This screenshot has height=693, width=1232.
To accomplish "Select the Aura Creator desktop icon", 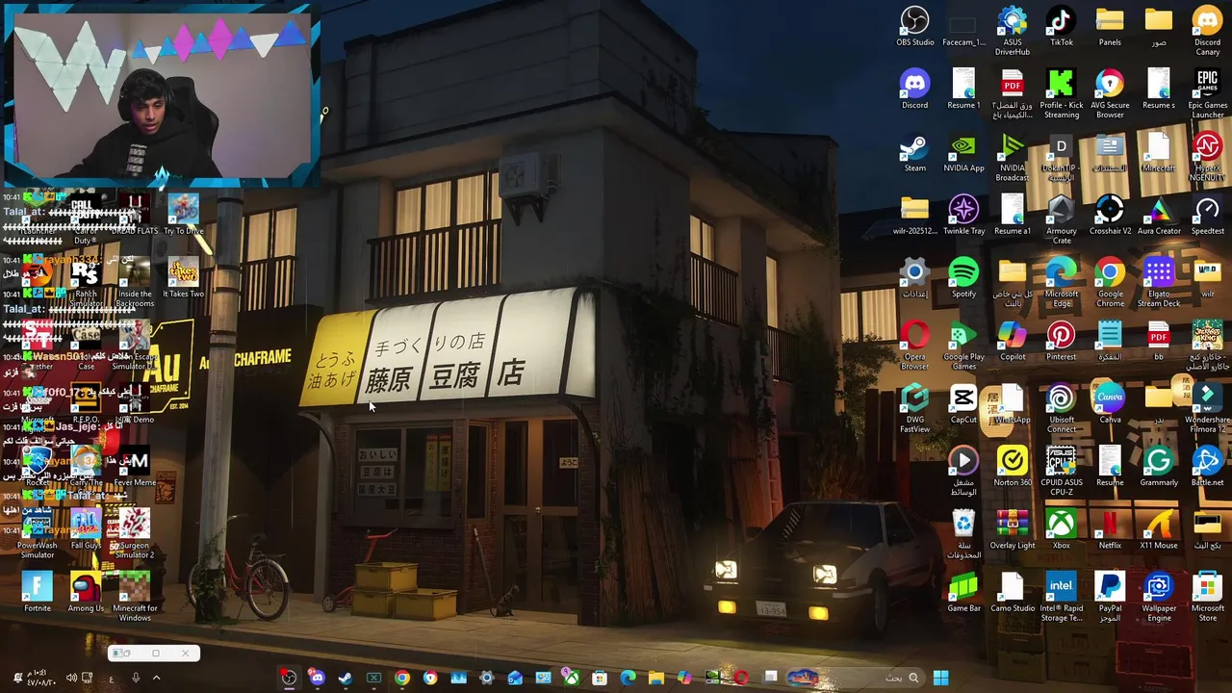I will coord(1159,216).
